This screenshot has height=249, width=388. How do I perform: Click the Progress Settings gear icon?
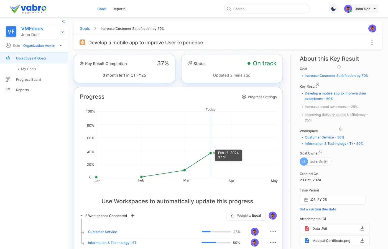(244, 97)
